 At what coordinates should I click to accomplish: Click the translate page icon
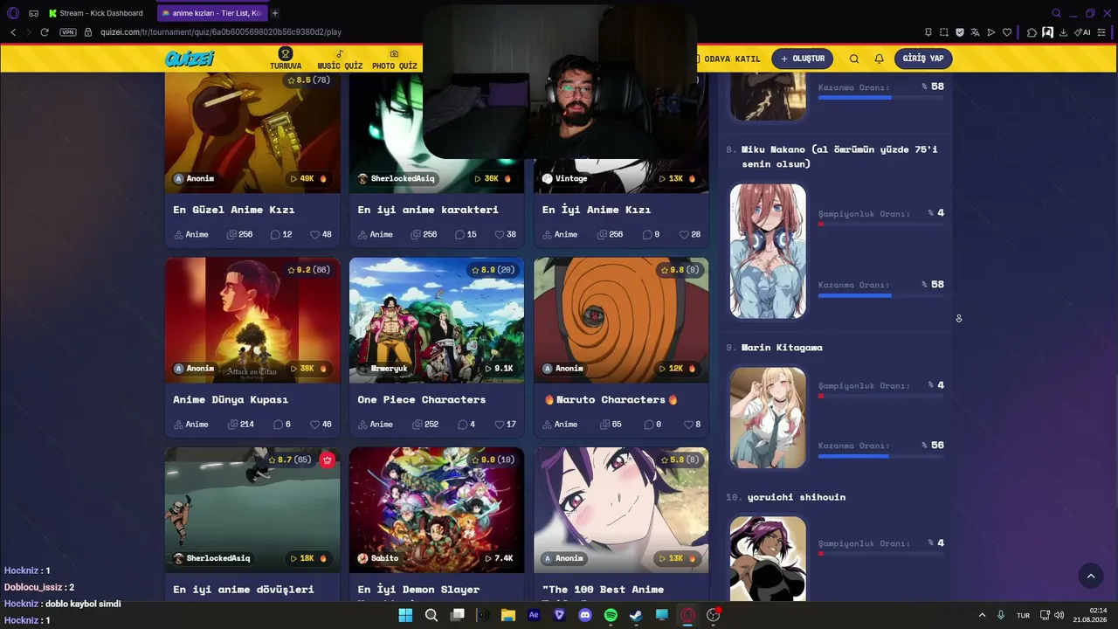[x=976, y=32]
